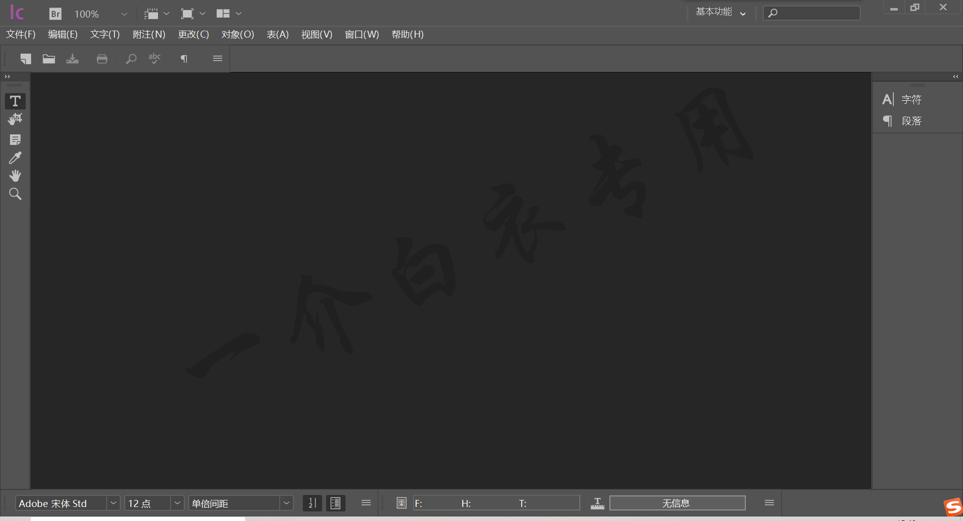The width and height of the screenshot is (963, 521).
Task: Expand the left toolbox arrows
Action: pyautogui.click(x=7, y=77)
